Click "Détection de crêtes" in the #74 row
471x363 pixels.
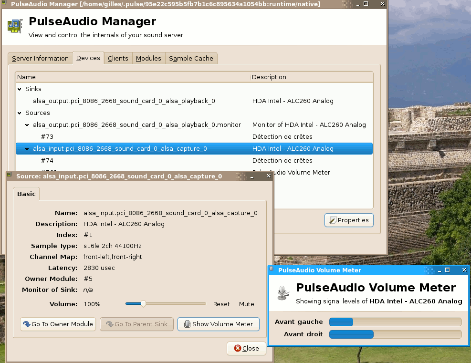pyautogui.click(x=283, y=161)
